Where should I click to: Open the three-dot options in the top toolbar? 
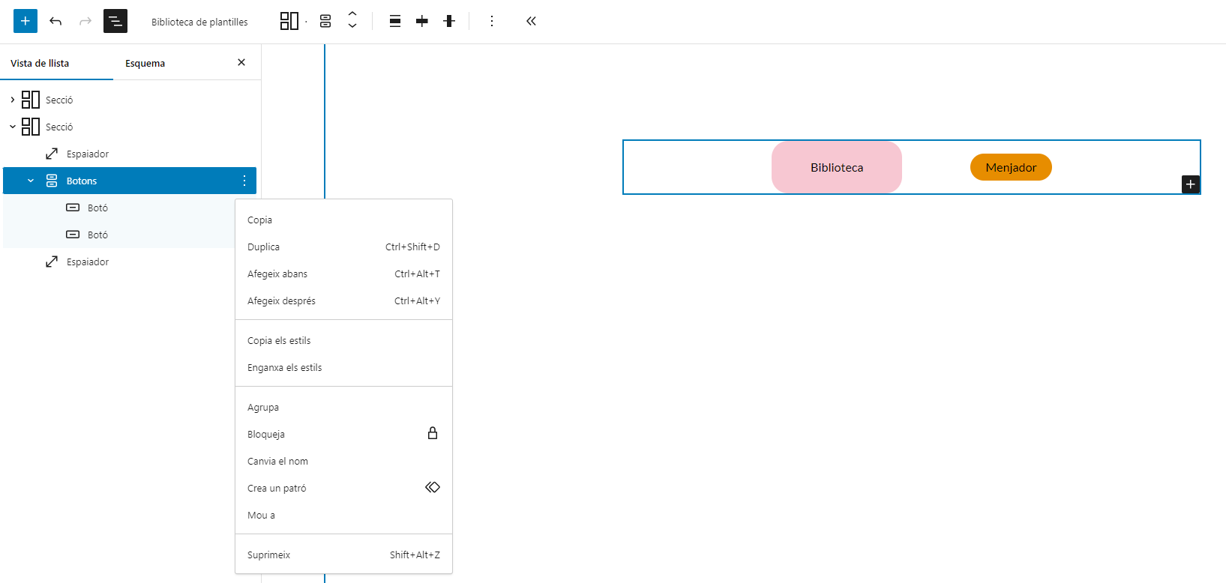(x=492, y=21)
